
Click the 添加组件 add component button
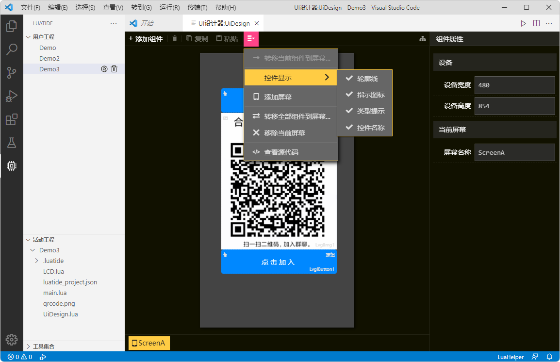click(146, 38)
